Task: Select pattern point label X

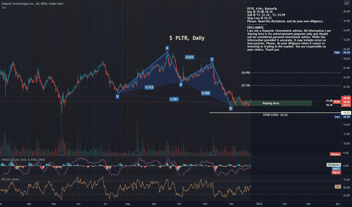Action: click(117, 96)
